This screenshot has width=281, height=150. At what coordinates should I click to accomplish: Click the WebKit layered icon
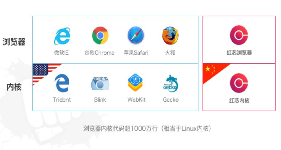[135, 83]
